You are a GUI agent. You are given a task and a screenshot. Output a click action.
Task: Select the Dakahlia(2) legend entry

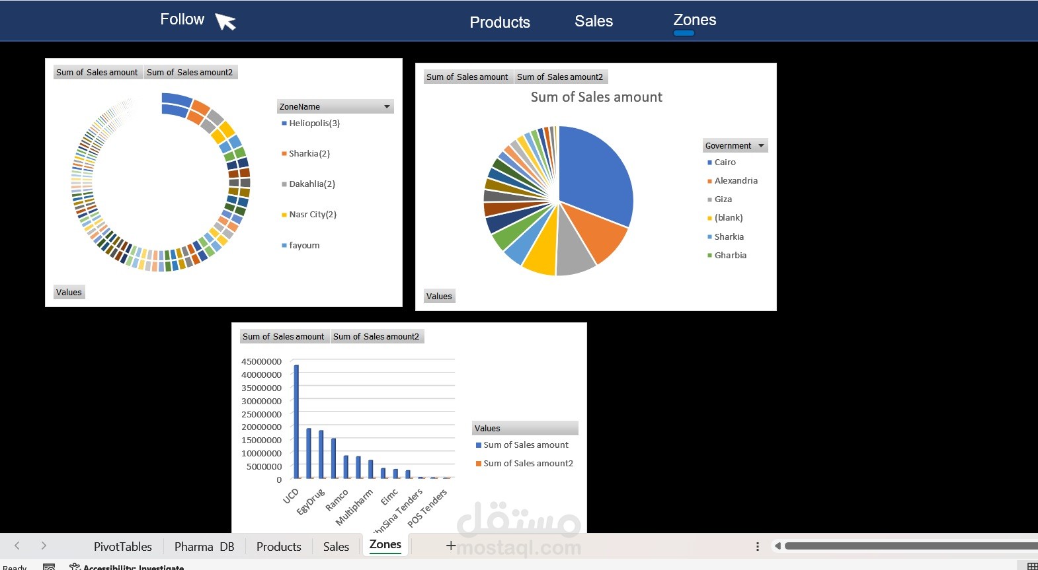click(x=308, y=184)
